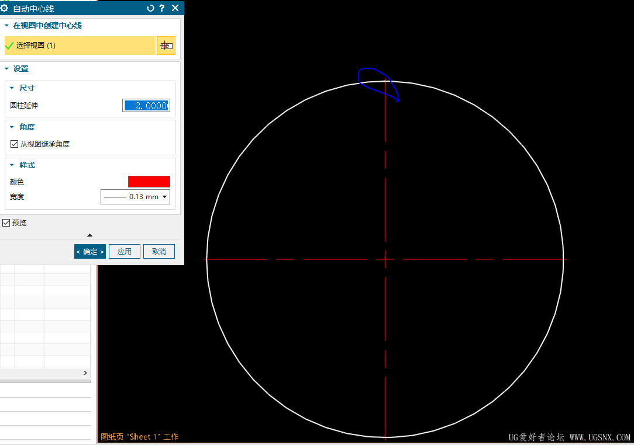Viewport: 634px width, 445px height.
Task: Collapse the 设置 section
Action: [6, 69]
